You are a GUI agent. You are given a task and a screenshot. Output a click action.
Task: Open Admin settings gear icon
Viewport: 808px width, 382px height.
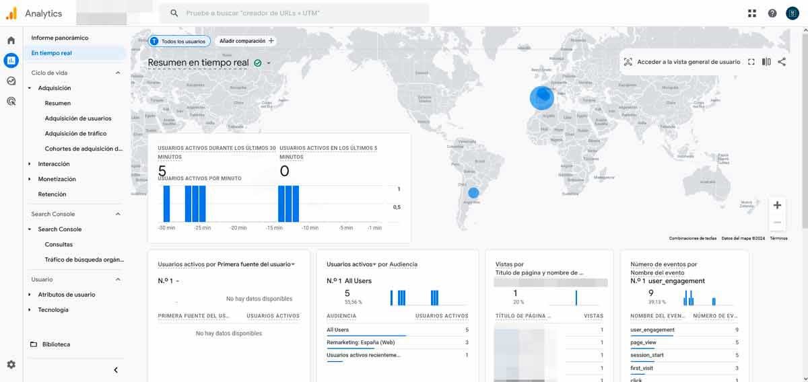pos(11,365)
